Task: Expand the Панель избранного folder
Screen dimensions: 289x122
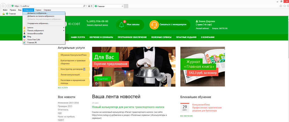Action: click(44, 30)
